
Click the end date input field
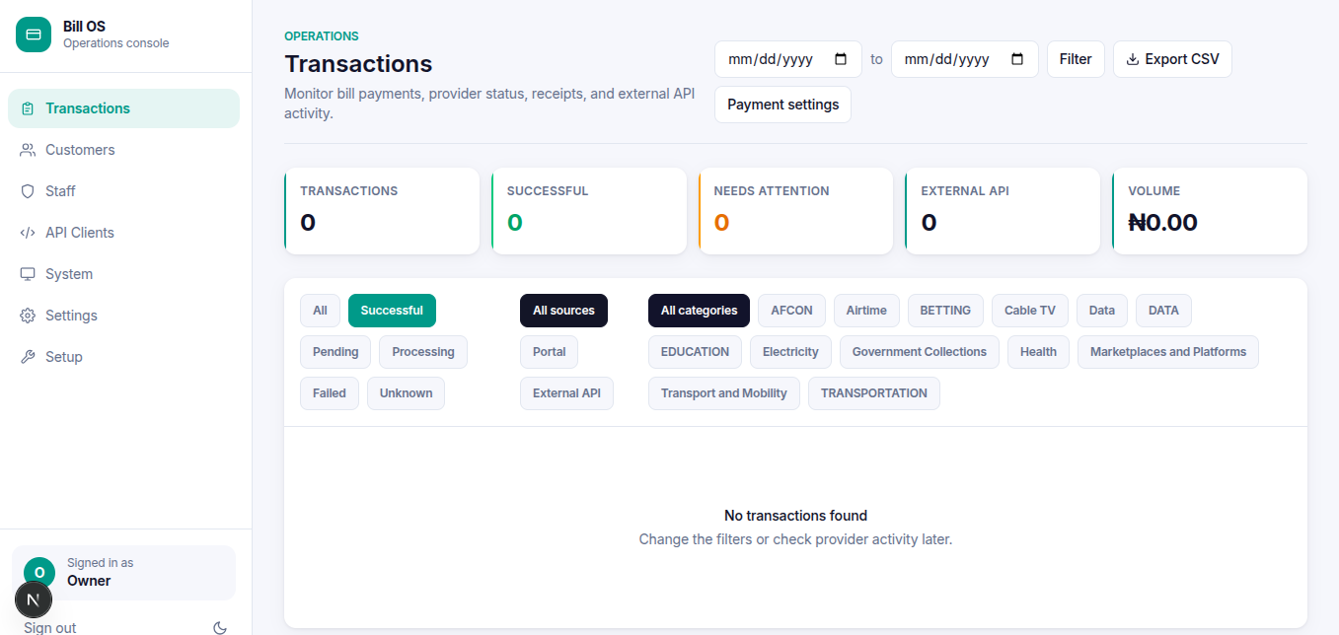tap(965, 59)
